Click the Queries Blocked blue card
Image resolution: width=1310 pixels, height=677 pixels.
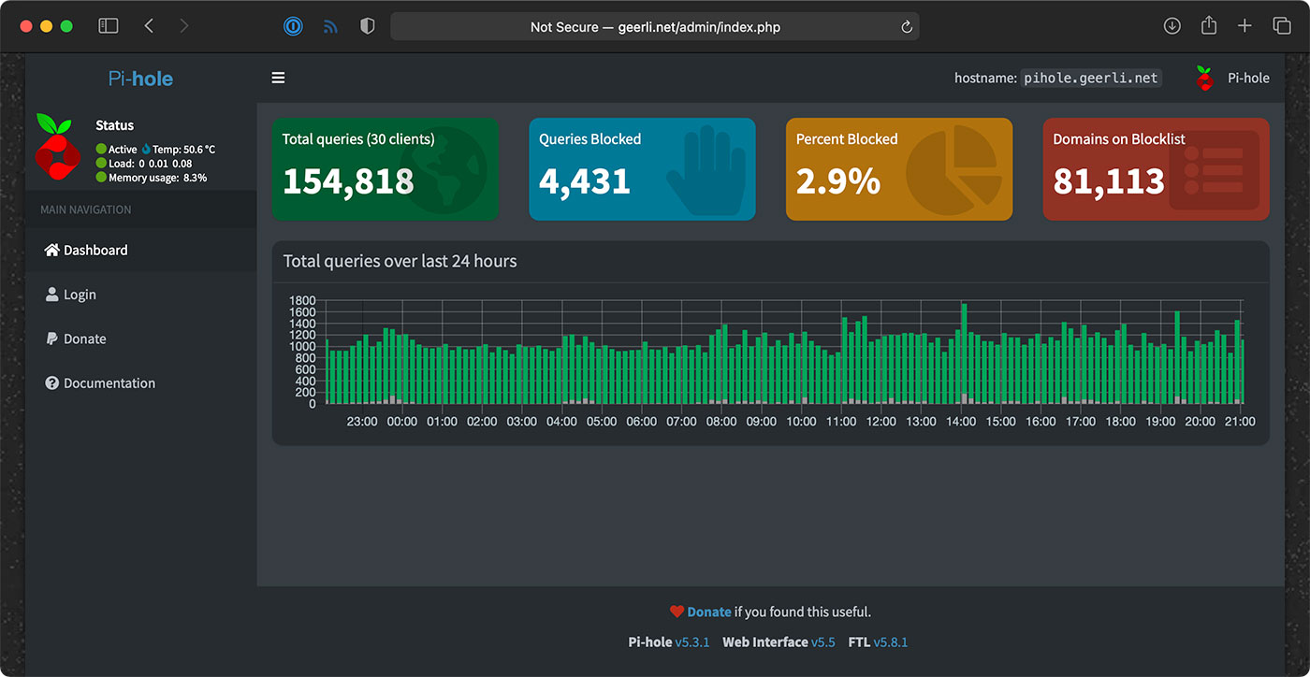642,169
